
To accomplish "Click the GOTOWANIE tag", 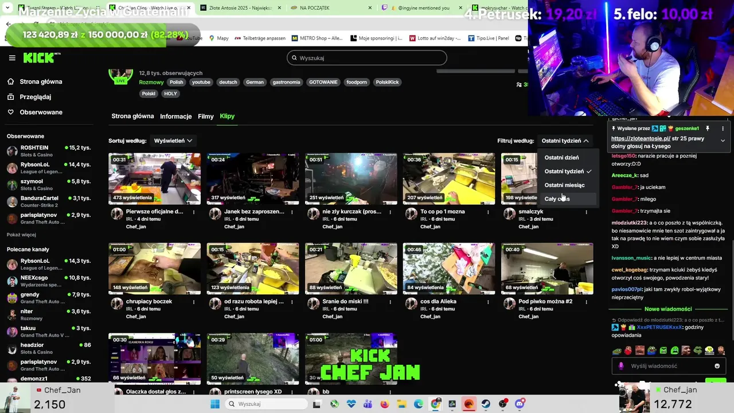I will (x=323, y=82).
